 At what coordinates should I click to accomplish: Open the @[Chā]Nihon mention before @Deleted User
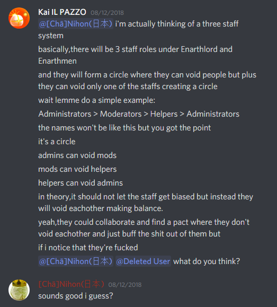[76, 261]
